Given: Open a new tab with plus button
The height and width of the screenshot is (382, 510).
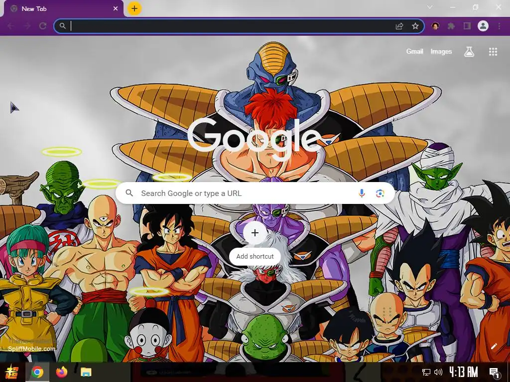Looking at the screenshot, I should pos(134,8).
